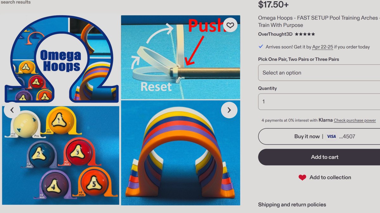The image size is (380, 213).
Task: Click the Klarna logo text
Action: click(326, 120)
